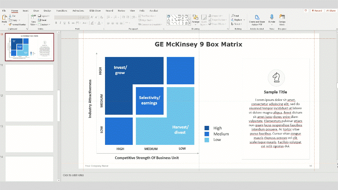Toggle bulleted list
This screenshot has height=190, width=338.
[x=108, y=17]
